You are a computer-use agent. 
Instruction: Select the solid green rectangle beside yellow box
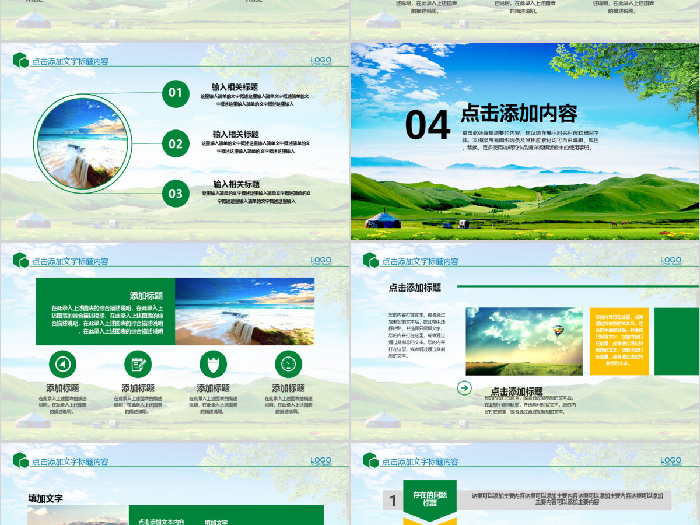[676, 341]
